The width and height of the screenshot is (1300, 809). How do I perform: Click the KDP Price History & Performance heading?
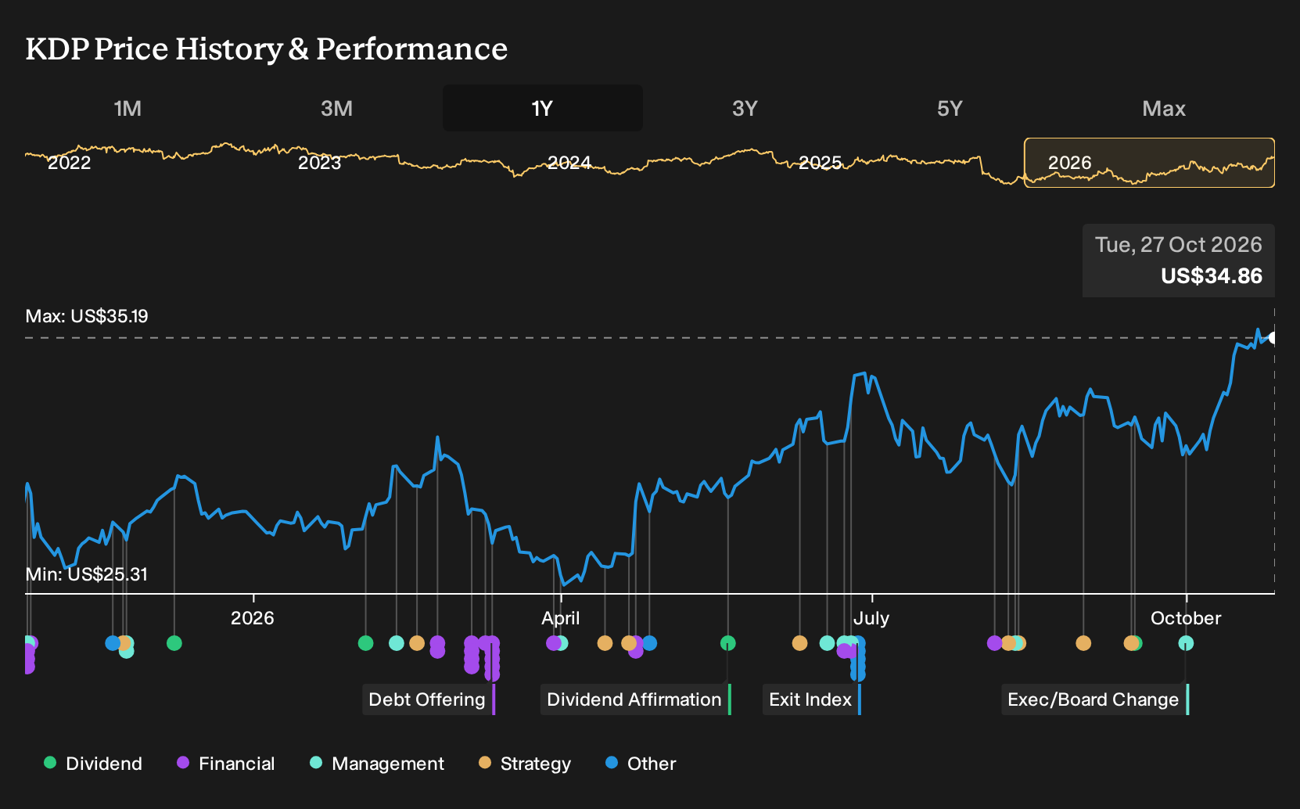(267, 49)
